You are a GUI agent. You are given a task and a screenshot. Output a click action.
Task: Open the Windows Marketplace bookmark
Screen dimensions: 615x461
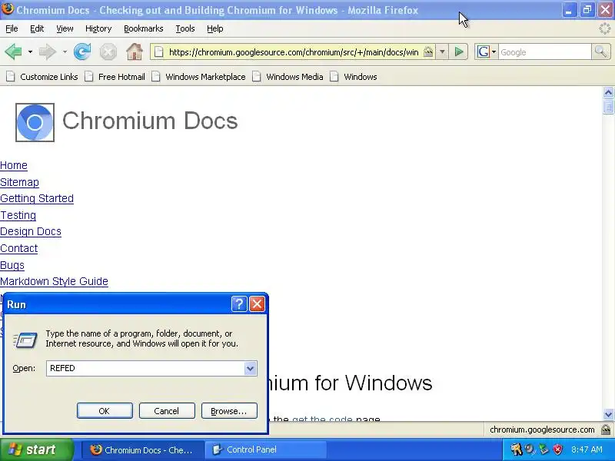(199, 77)
